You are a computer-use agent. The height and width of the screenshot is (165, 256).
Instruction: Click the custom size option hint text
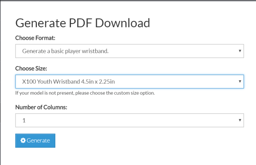point(85,93)
